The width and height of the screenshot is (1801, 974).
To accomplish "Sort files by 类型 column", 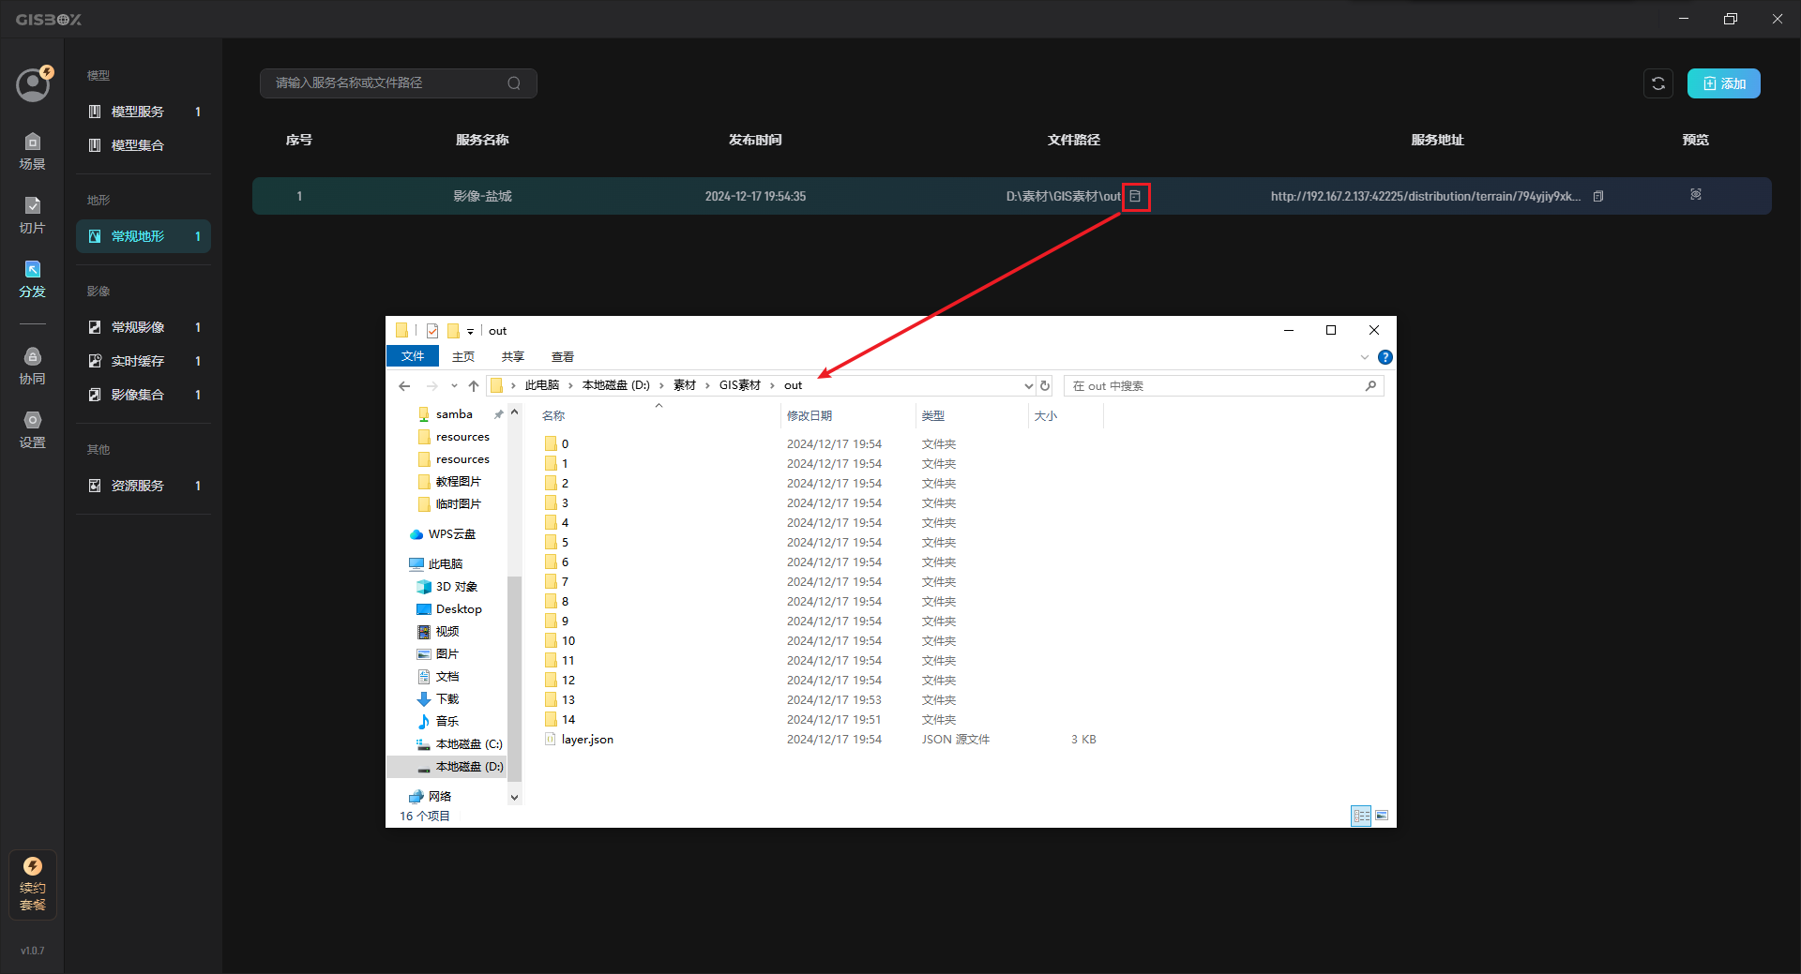I will pyautogui.click(x=933, y=416).
